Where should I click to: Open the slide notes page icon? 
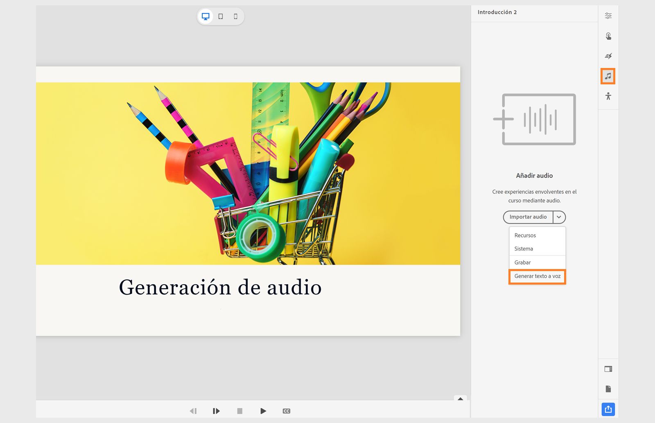(x=608, y=389)
